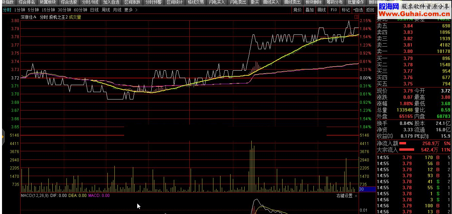Switch view with 分时/K线 button
452x214 pixels.
[90, 2]
